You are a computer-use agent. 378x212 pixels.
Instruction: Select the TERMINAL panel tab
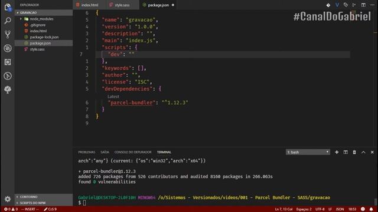click(164, 152)
